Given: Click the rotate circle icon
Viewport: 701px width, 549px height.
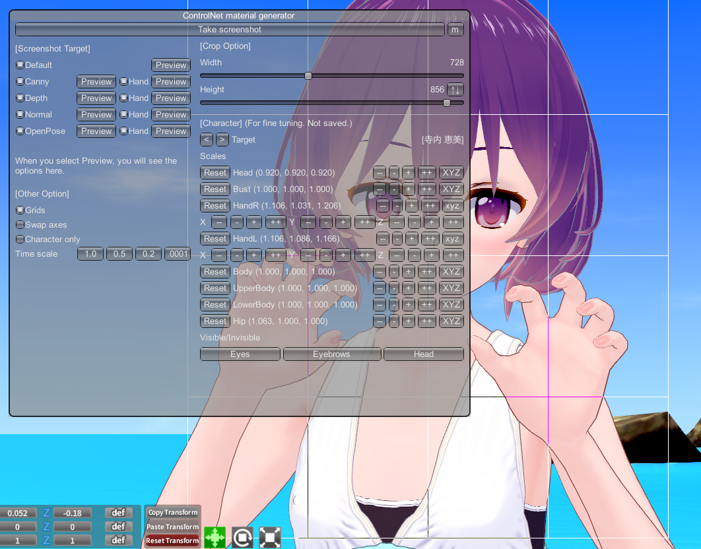Looking at the screenshot, I should point(242,537).
